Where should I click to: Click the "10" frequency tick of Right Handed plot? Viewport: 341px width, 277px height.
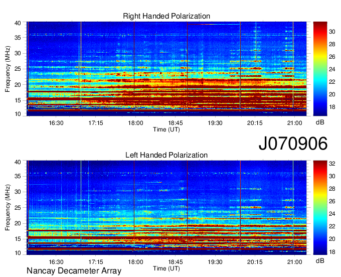click(18, 114)
